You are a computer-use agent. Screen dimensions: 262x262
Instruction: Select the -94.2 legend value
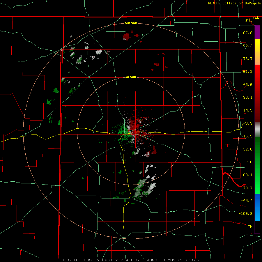pos(247,201)
